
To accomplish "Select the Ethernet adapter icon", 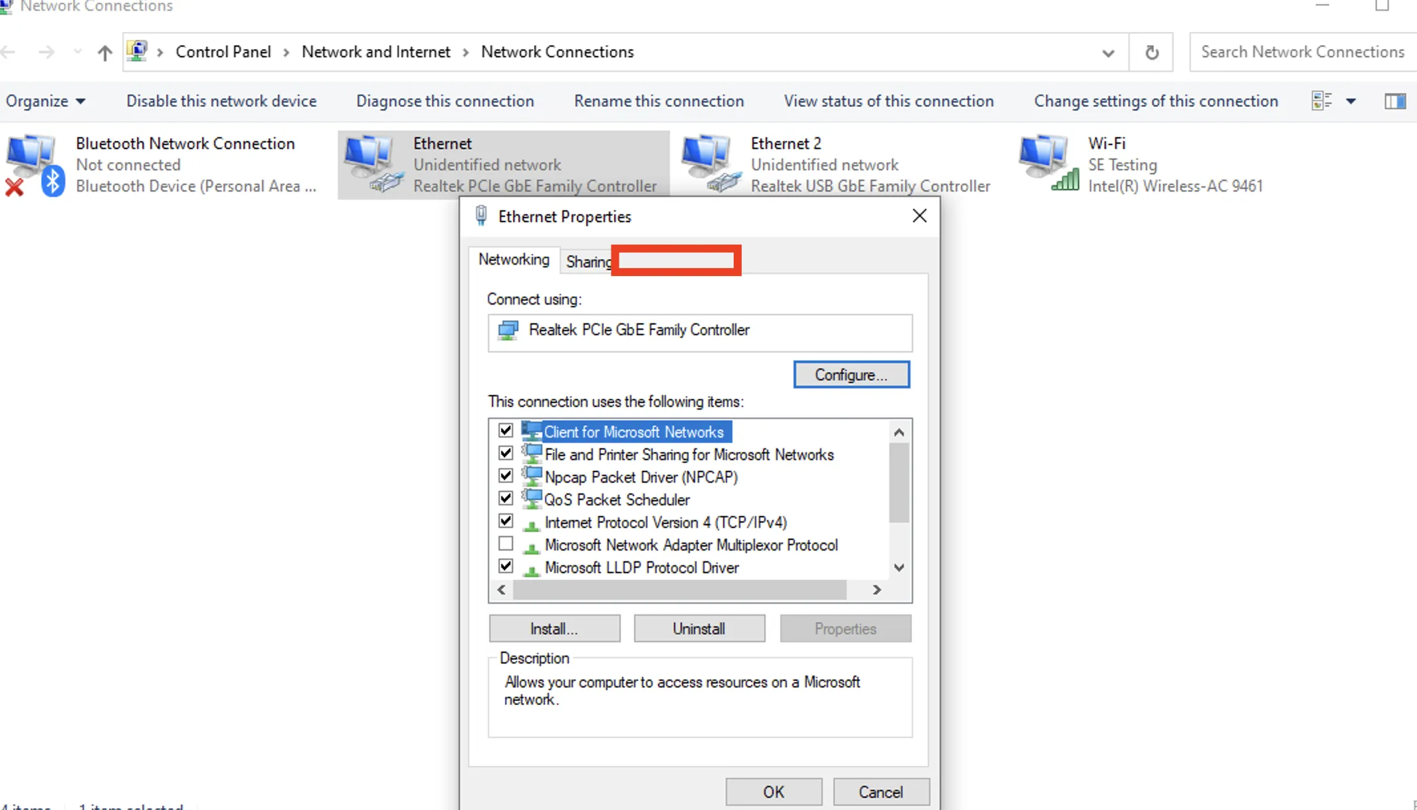I will coord(374,164).
